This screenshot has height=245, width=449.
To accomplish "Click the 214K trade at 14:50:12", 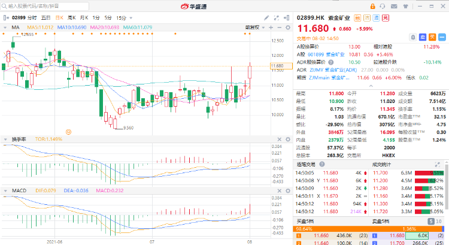I will click(x=356, y=211).
